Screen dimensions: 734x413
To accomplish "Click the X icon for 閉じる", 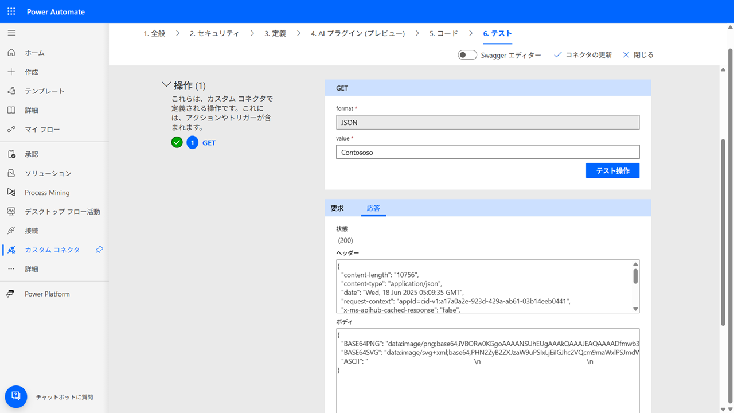I will click(626, 55).
